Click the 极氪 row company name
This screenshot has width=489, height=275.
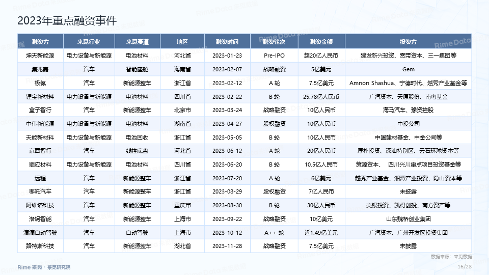40,83
